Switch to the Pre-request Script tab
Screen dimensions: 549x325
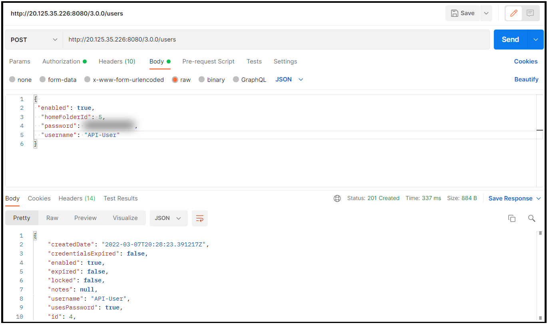pyautogui.click(x=209, y=61)
